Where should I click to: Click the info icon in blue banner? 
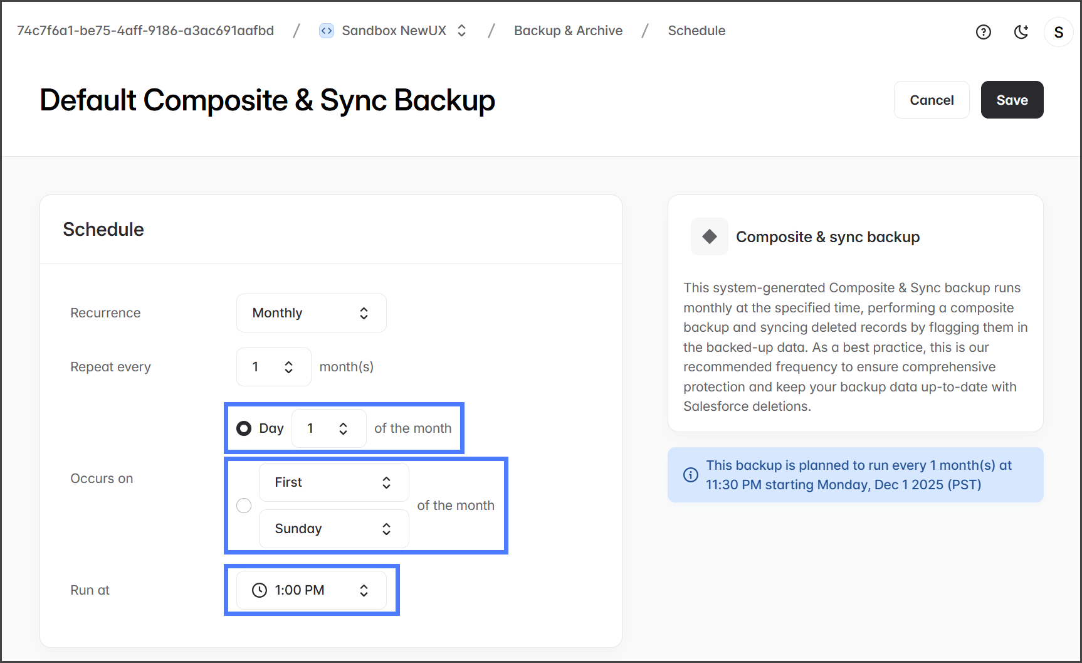click(690, 475)
